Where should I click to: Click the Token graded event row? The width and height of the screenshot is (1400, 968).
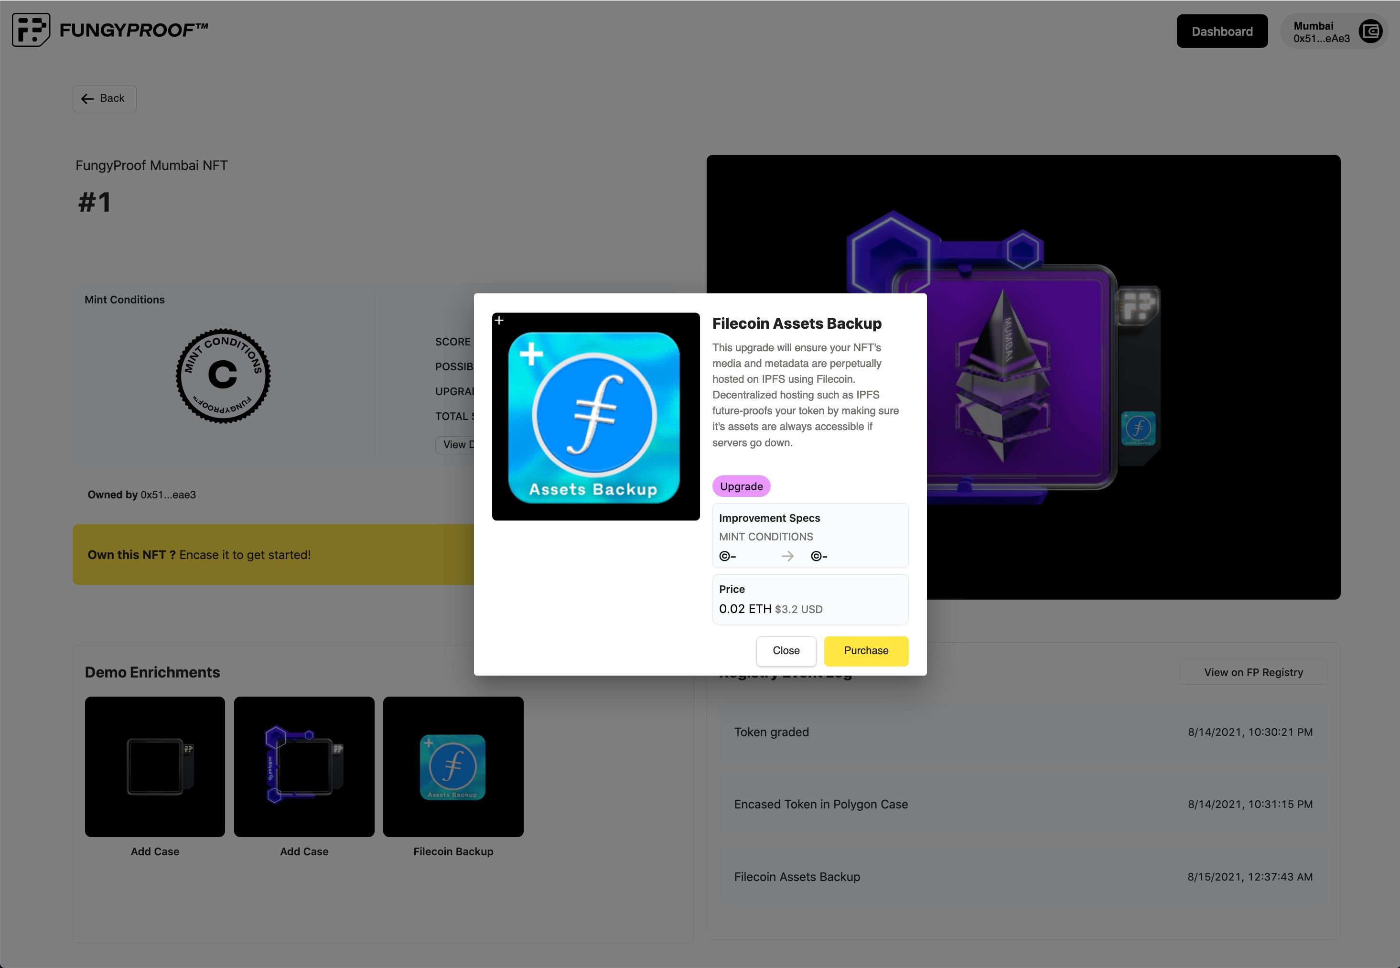tap(1023, 732)
